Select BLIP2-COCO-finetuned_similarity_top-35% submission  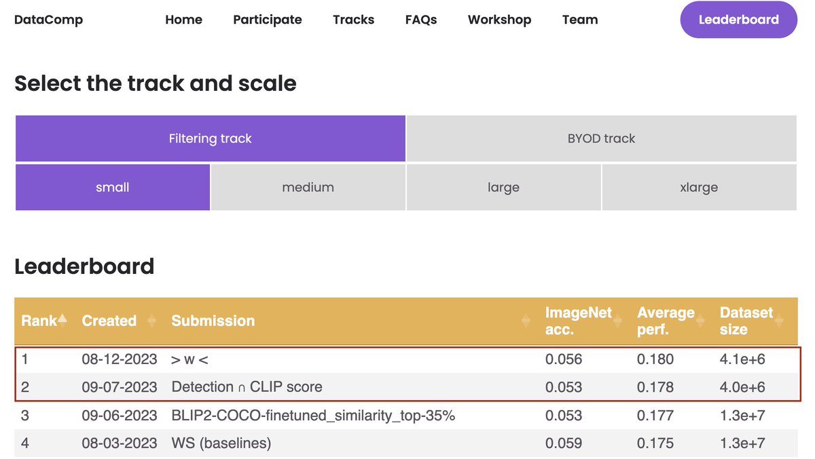(x=313, y=416)
